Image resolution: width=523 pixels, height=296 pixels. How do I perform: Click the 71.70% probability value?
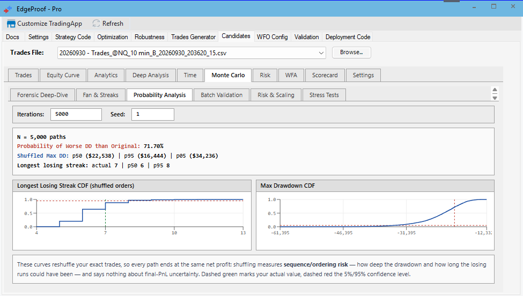153,146
